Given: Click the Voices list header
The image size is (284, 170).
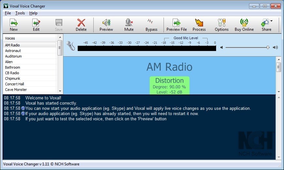Looking at the screenshot, I should pyautogui.click(x=30, y=38).
